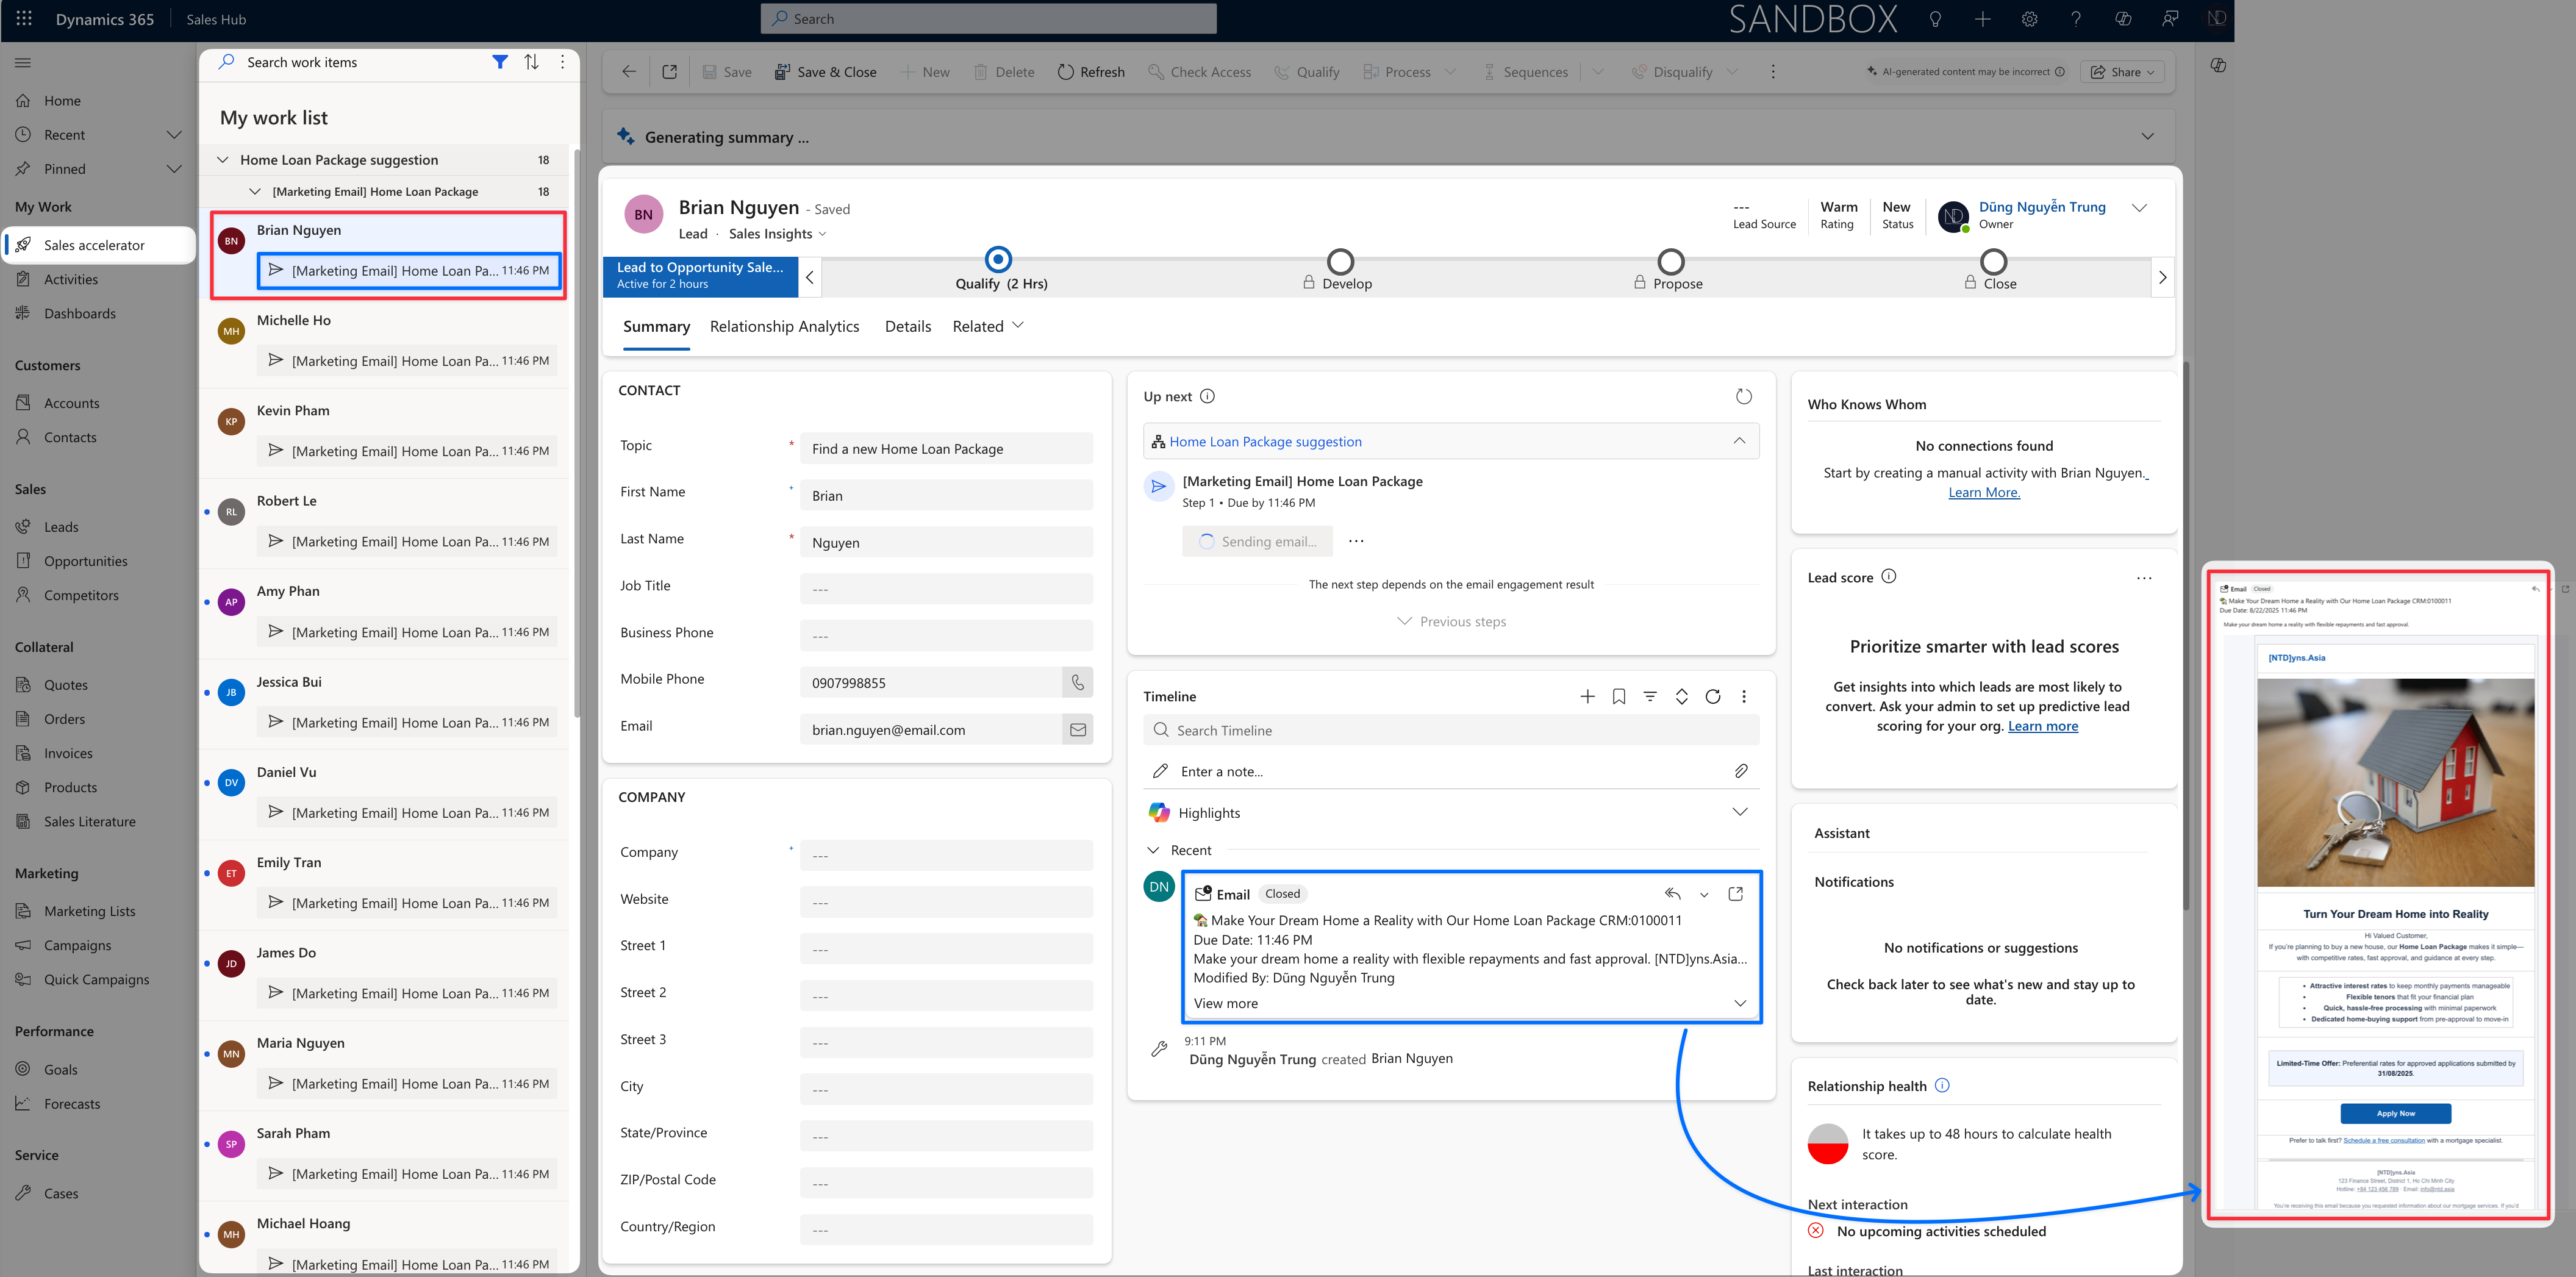This screenshot has width=2576, height=1277.
Task: Select the Qualify stage circle
Action: point(997,260)
